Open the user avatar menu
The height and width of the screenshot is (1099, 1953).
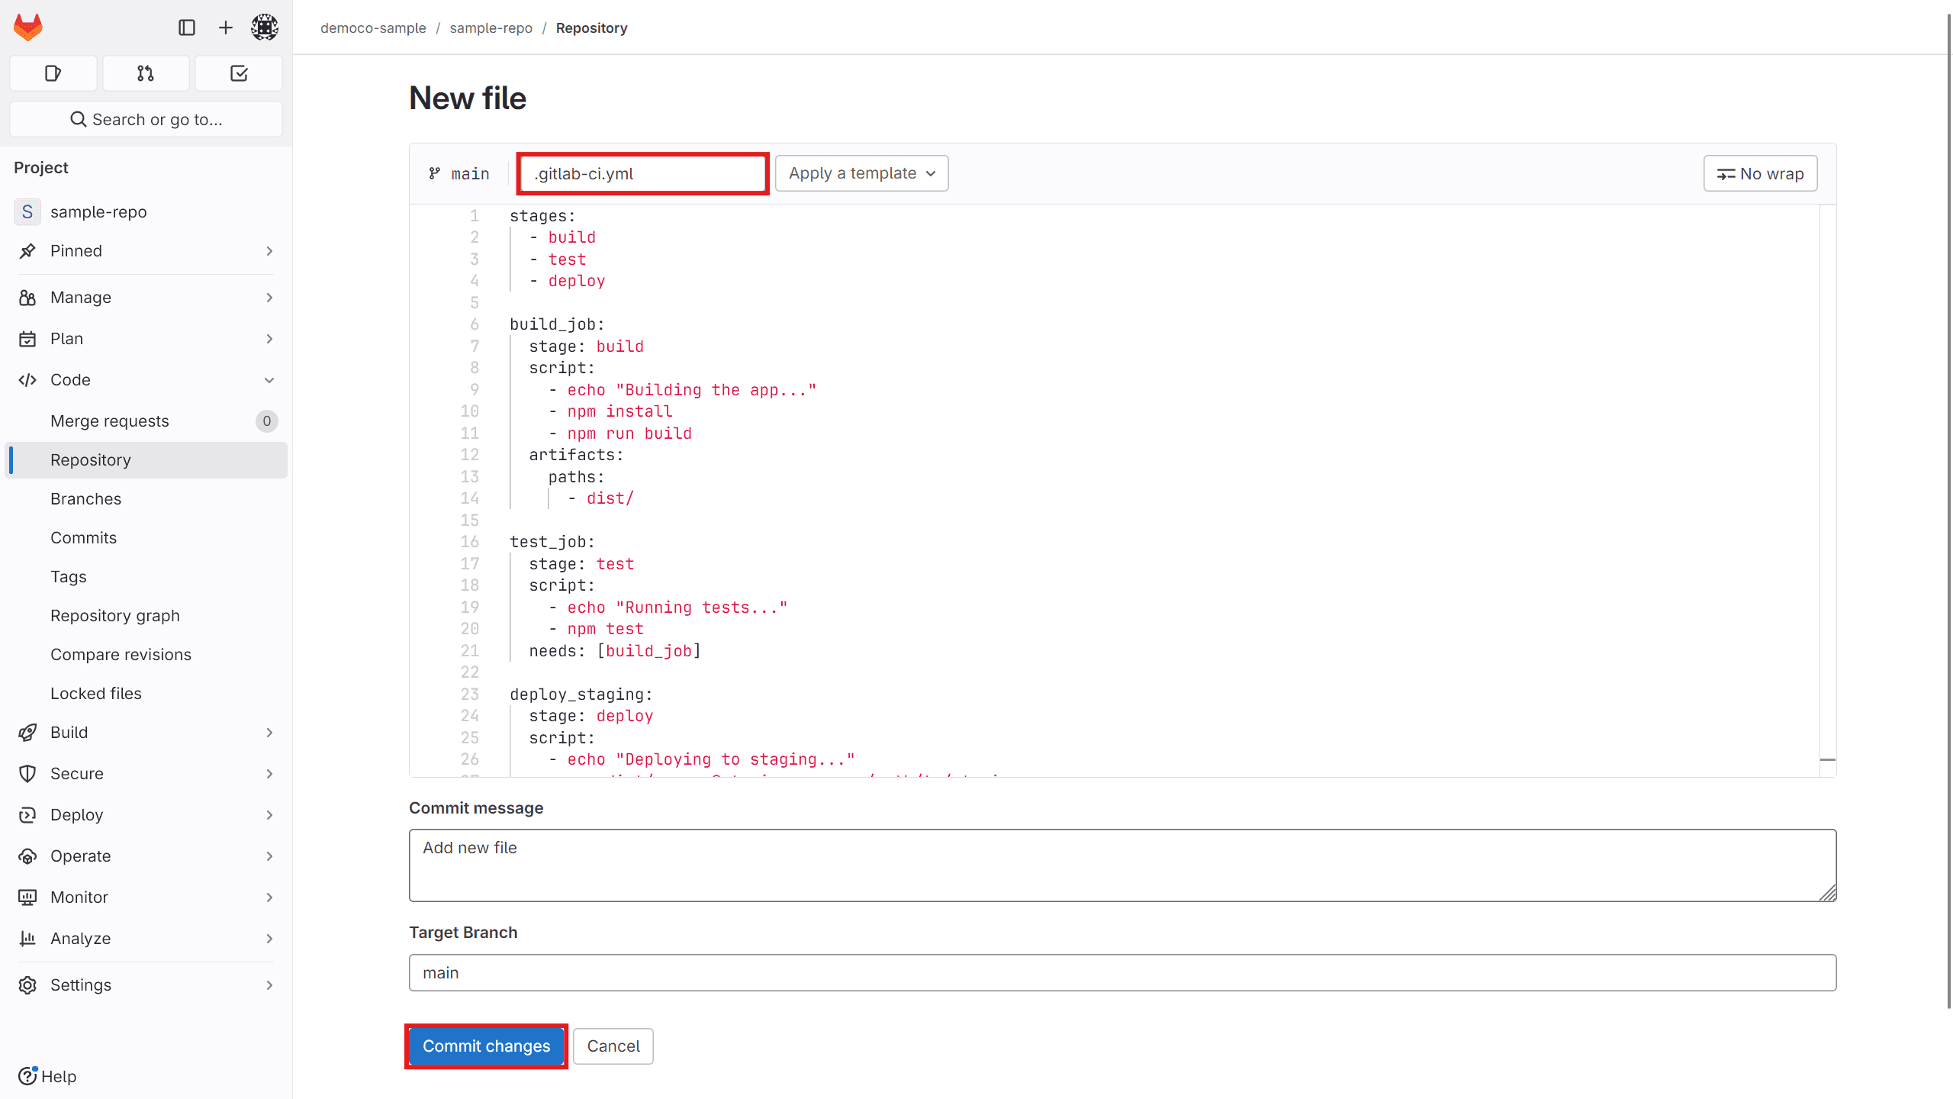click(265, 27)
